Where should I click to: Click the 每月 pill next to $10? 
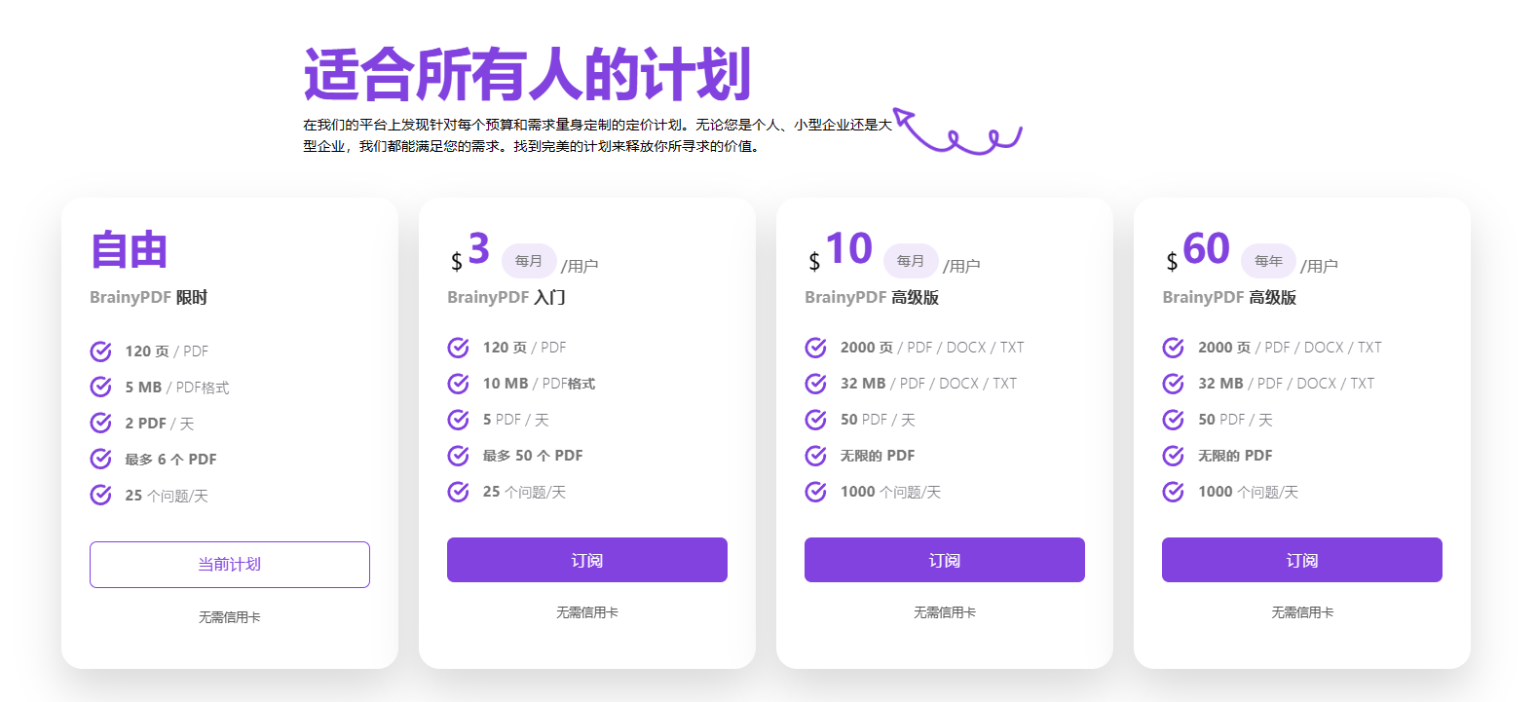coord(911,261)
